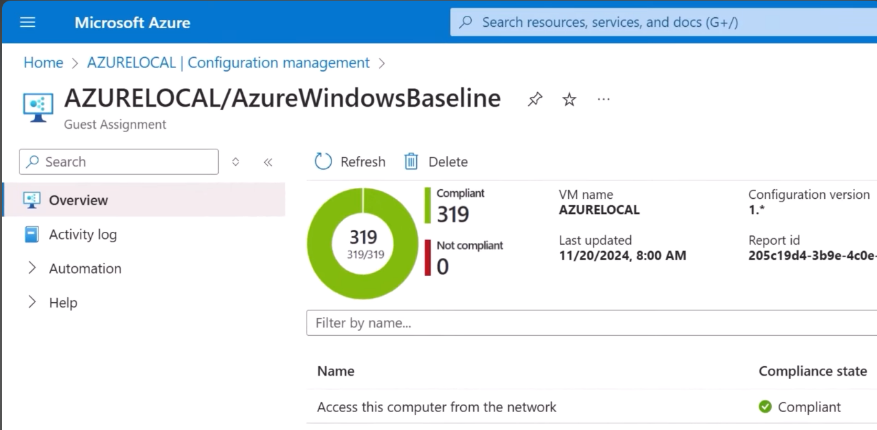Click the Guest Assignment resource icon

[x=38, y=107]
